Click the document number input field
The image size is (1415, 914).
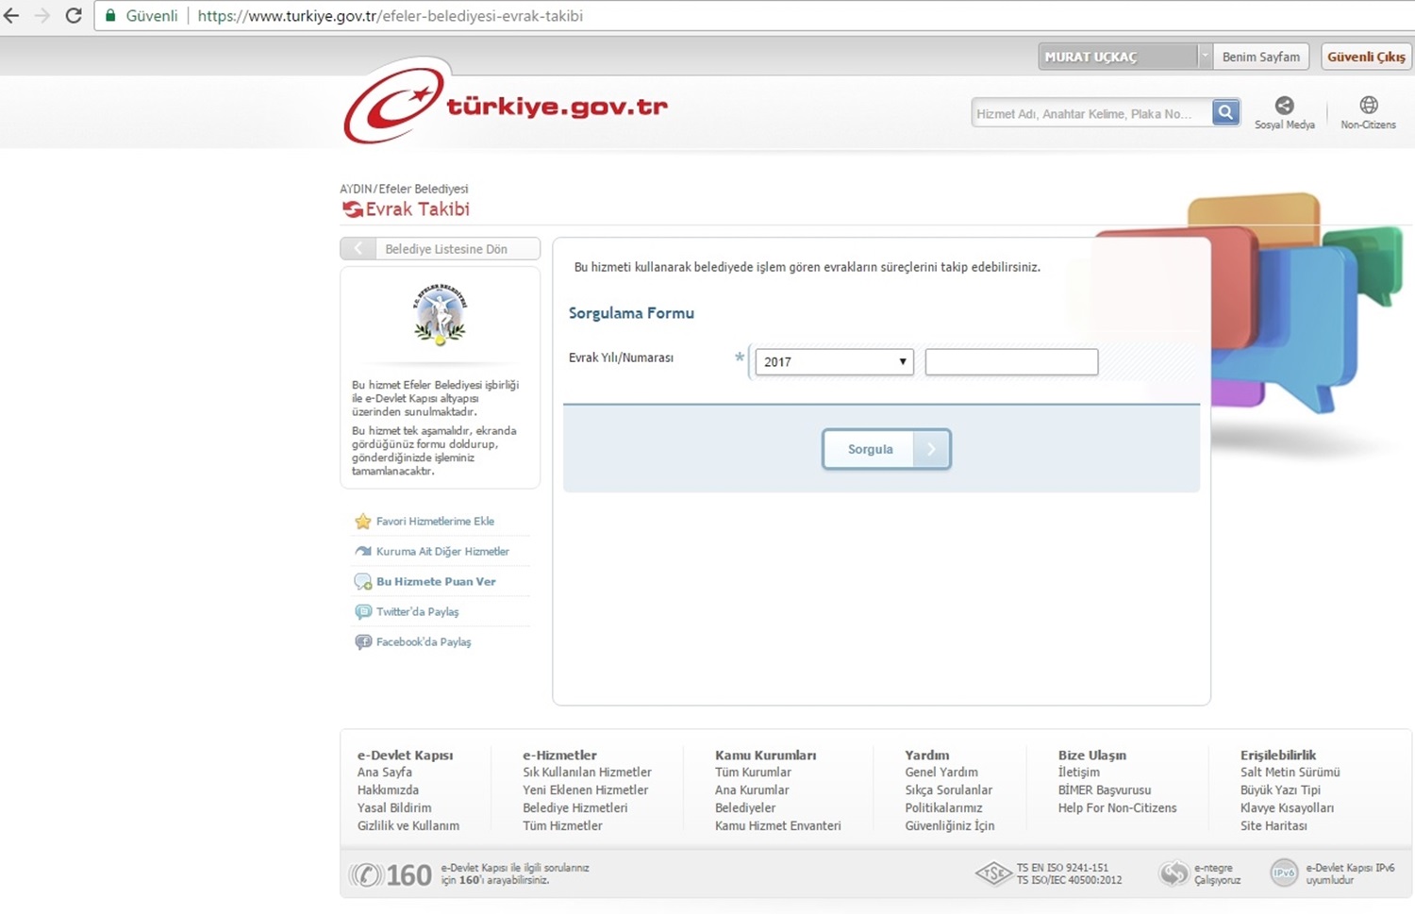tap(1011, 362)
